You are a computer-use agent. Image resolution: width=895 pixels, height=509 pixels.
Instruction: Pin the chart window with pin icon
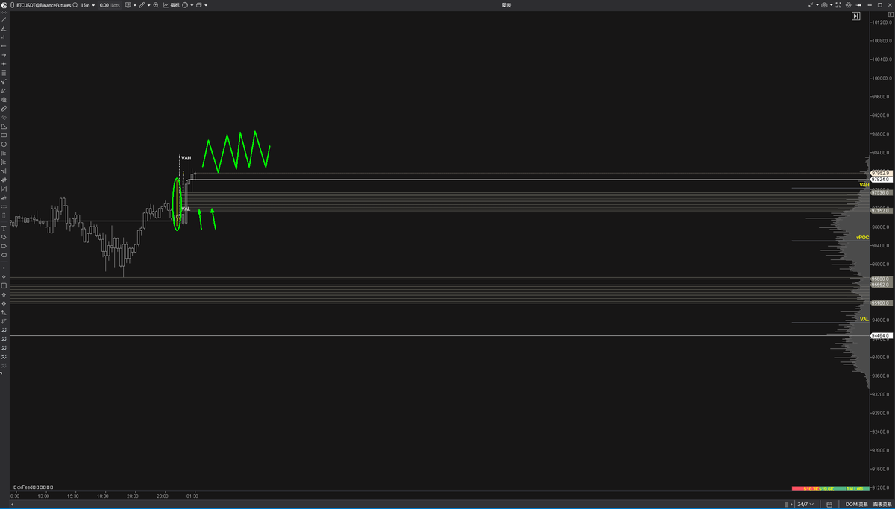click(858, 5)
